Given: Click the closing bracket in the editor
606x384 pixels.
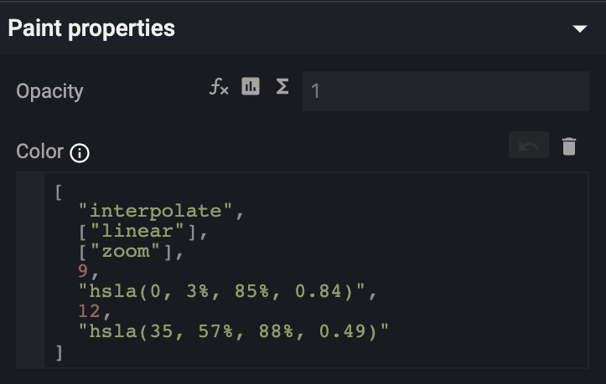Looking at the screenshot, I should click(59, 352).
